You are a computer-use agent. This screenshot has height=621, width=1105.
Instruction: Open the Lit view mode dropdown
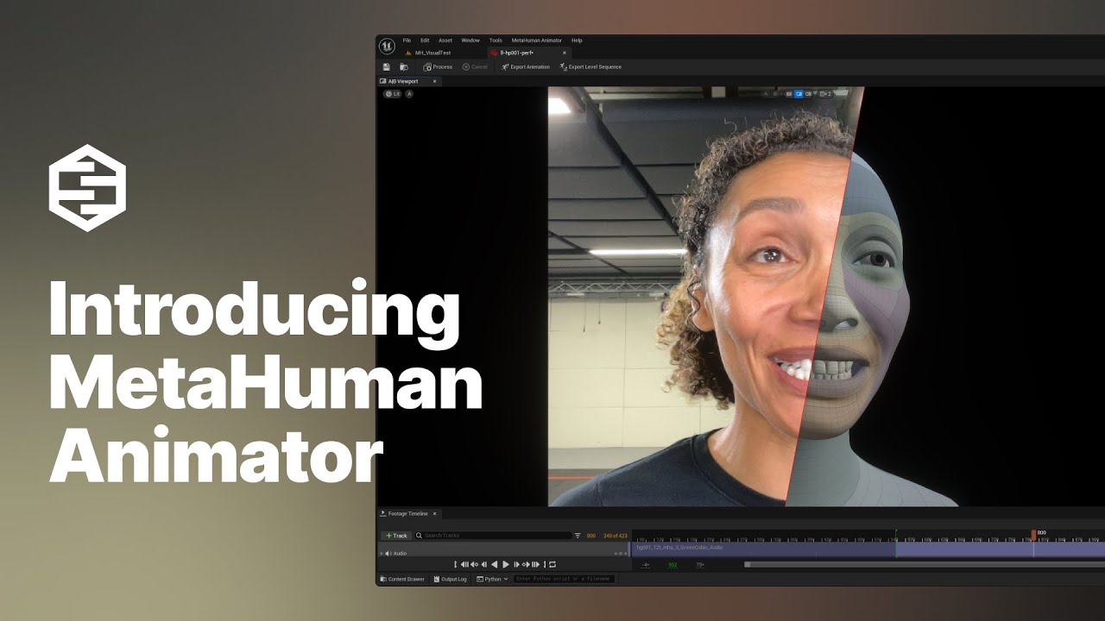(x=393, y=93)
